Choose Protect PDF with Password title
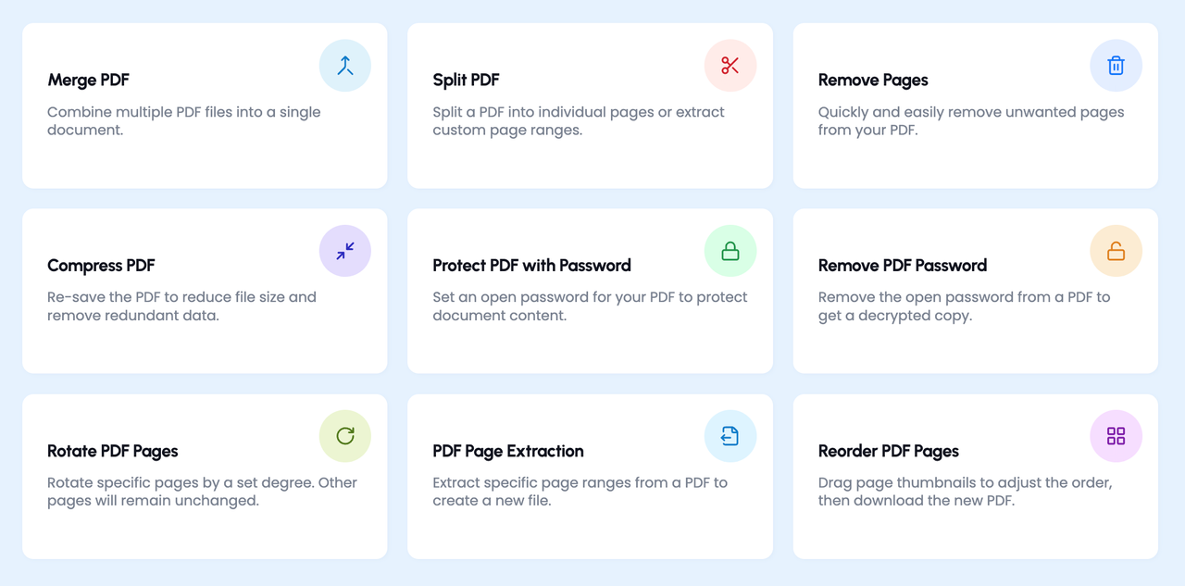The height and width of the screenshot is (586, 1185). [x=531, y=266]
